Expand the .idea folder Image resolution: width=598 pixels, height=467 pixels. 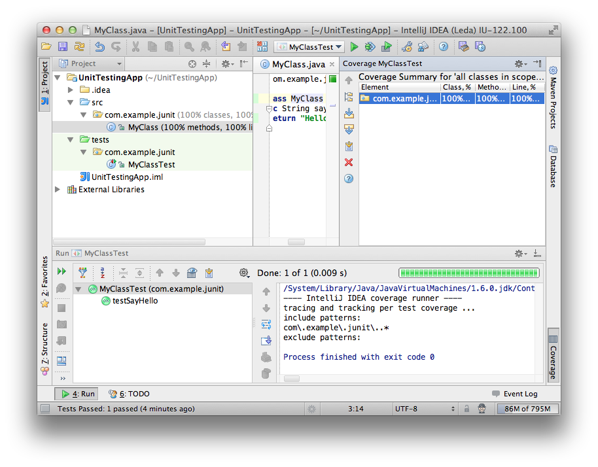point(71,90)
